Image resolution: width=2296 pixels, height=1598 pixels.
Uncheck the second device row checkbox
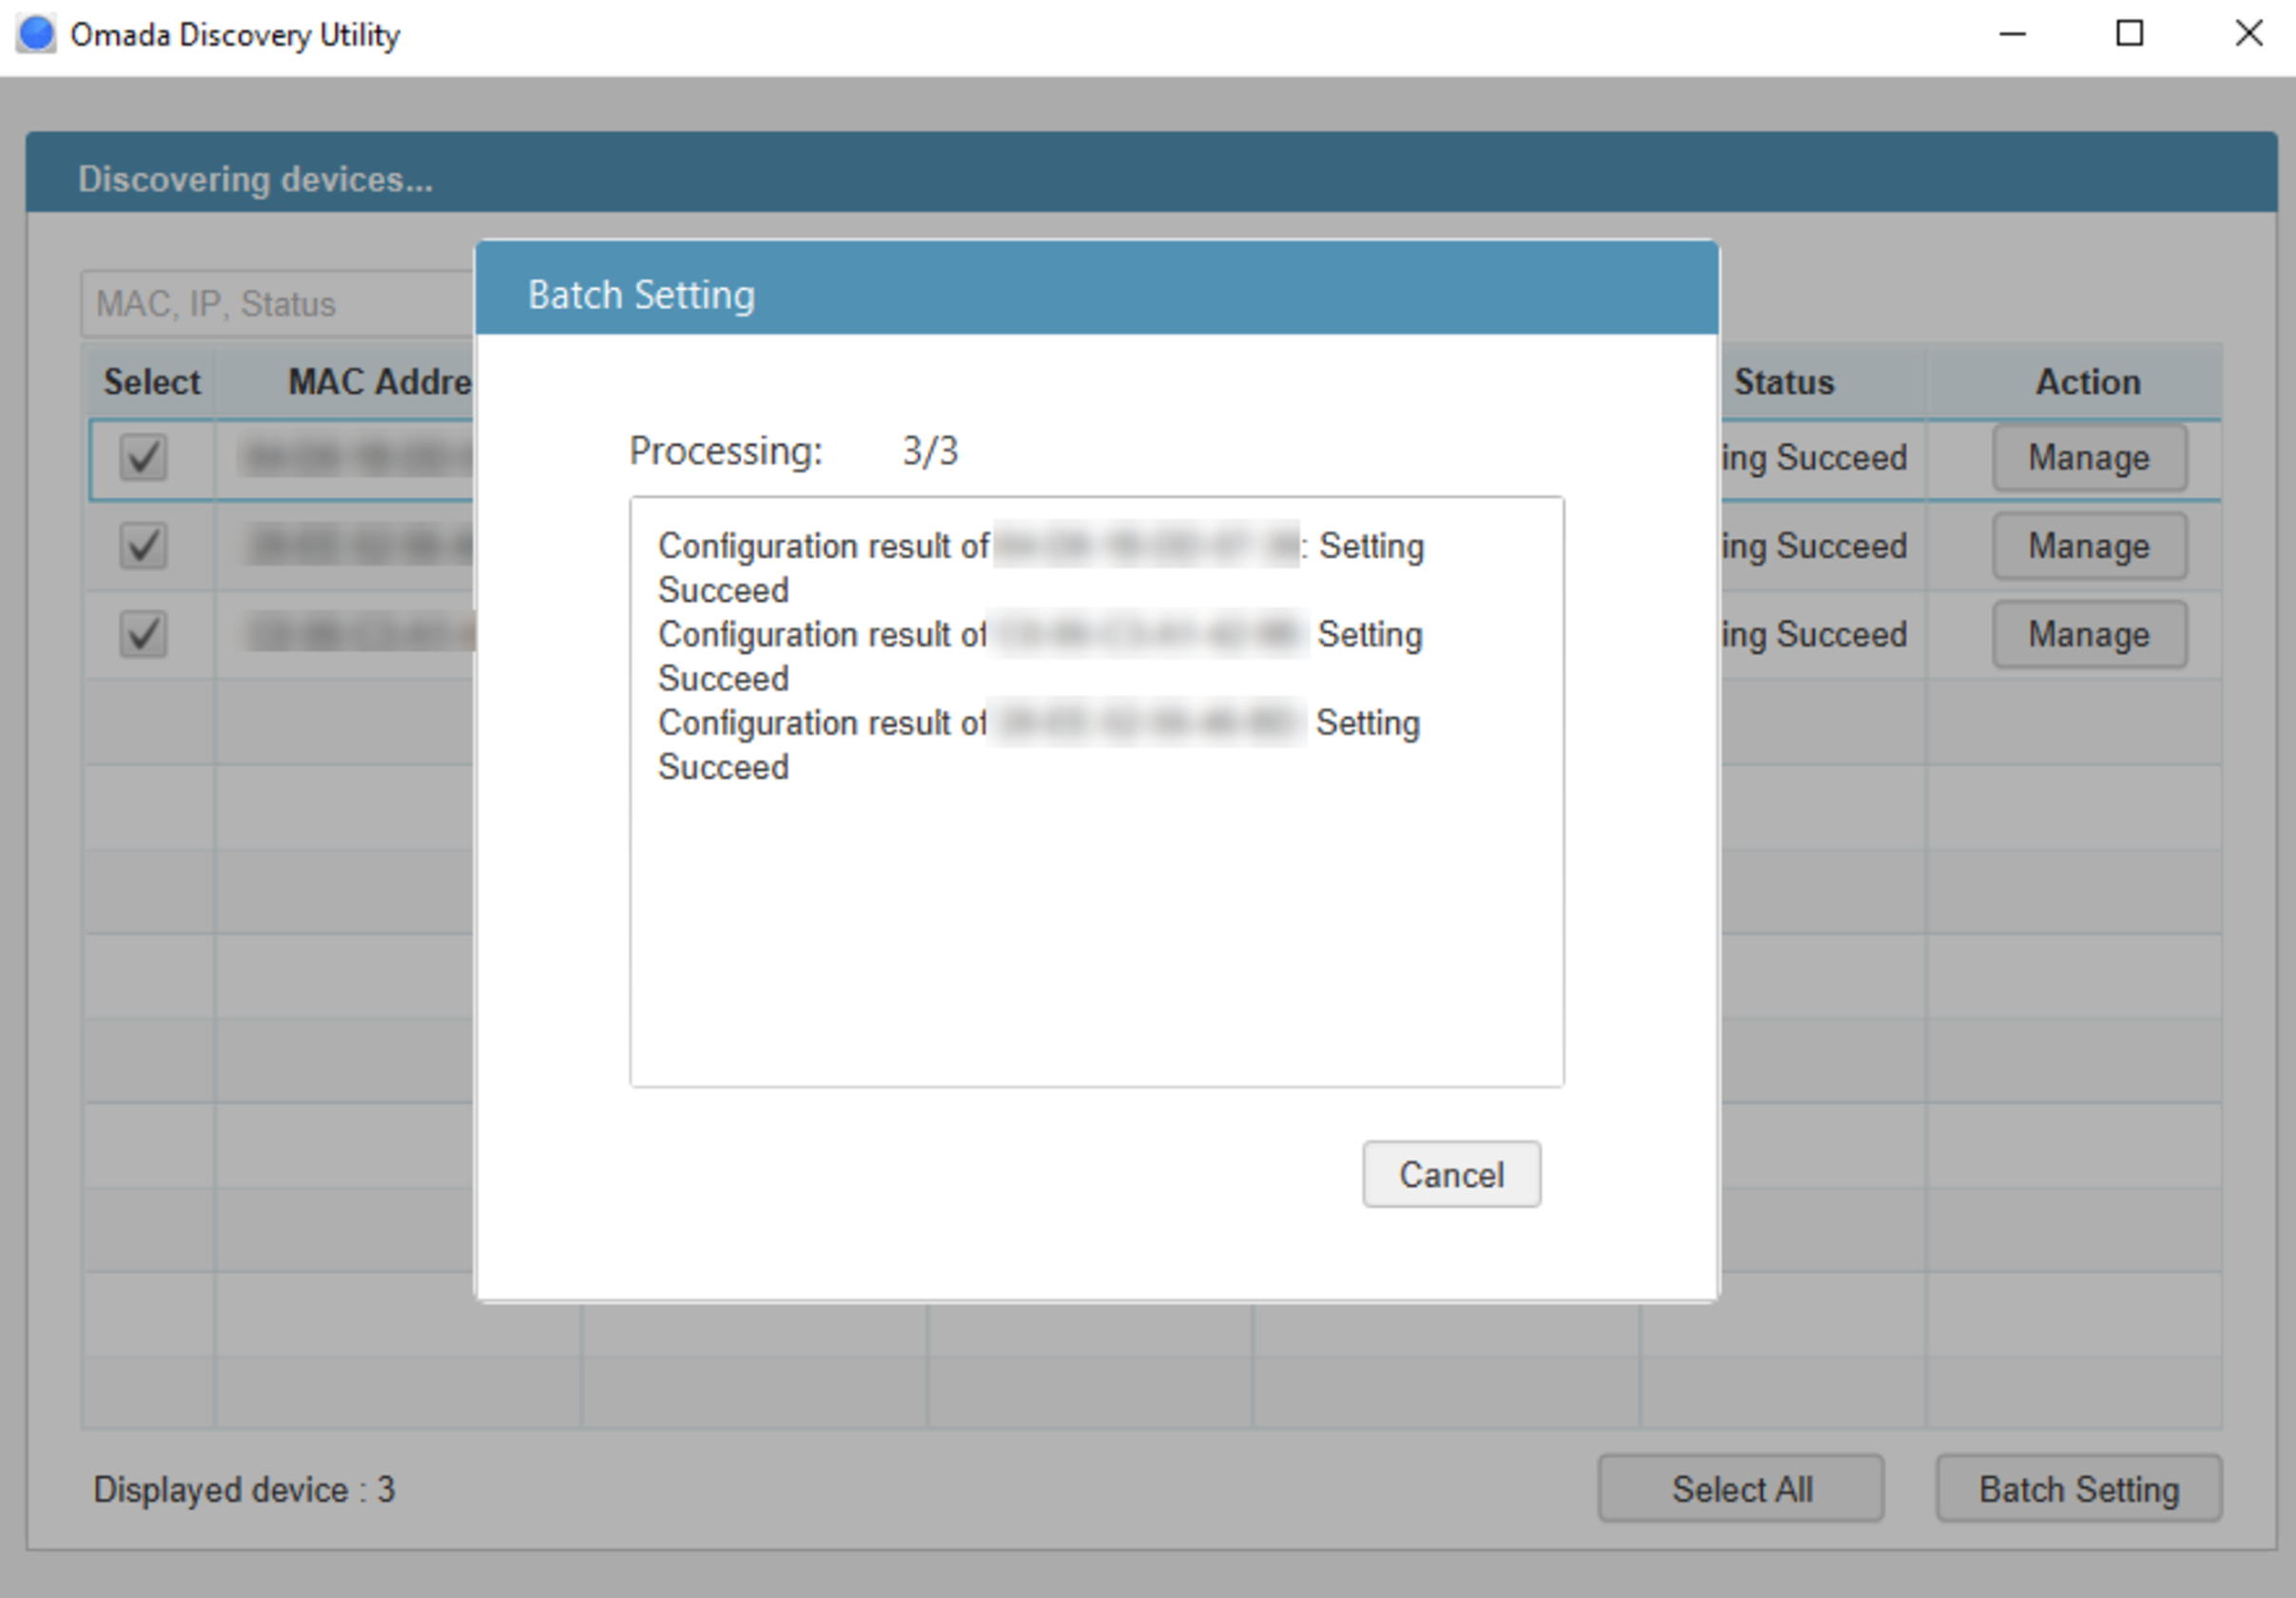[x=143, y=546]
